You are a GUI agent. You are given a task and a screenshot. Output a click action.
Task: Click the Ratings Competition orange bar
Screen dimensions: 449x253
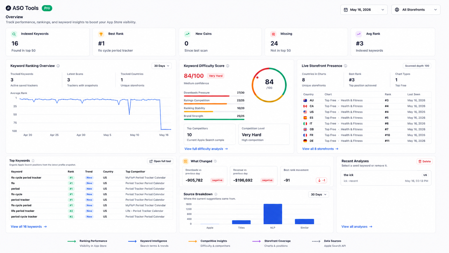pyautogui.click(x=205, y=104)
